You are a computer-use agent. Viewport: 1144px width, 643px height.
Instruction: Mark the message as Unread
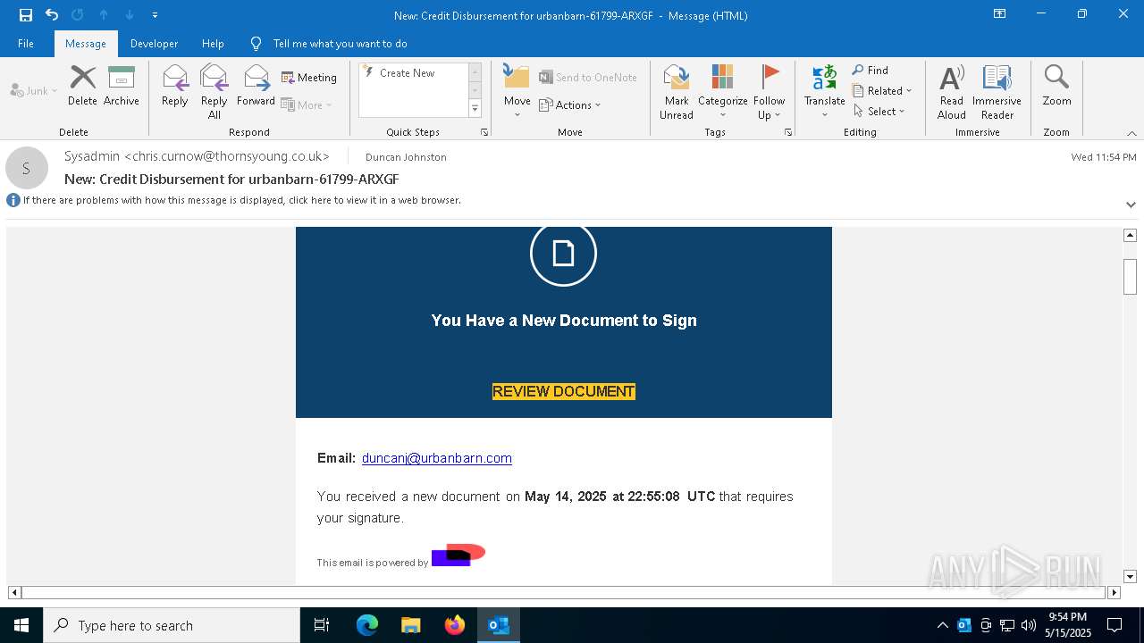pyautogui.click(x=677, y=92)
